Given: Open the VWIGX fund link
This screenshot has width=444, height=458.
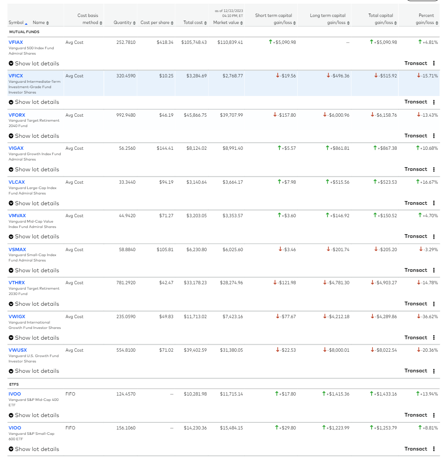Looking at the screenshot, I should pos(17,317).
